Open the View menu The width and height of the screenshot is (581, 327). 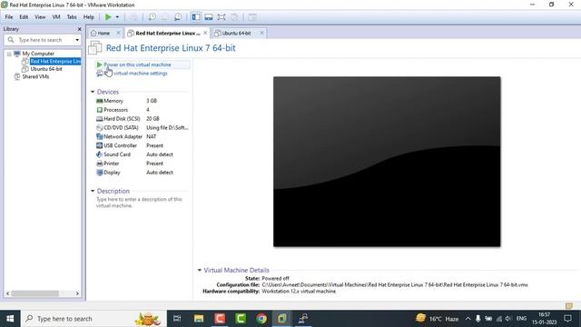(x=40, y=17)
